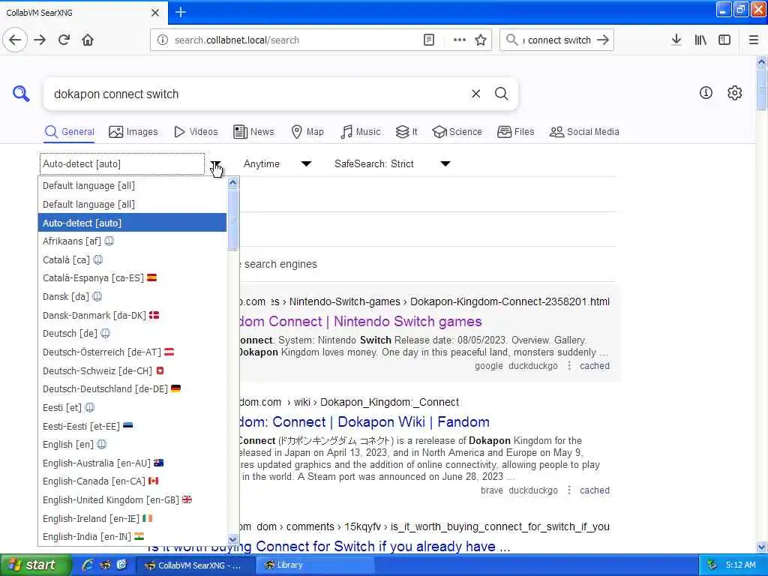Collapse the Auto-detect language dropdown
The height and width of the screenshot is (576, 768).
[215, 164]
